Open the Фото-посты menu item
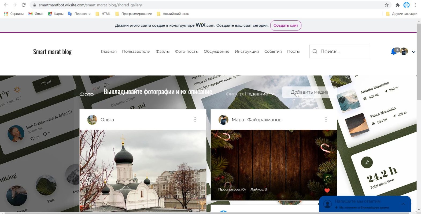Image resolution: width=421 pixels, height=214 pixels. (187, 51)
